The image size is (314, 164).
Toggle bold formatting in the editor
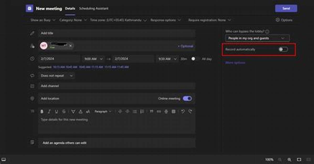pos(42,112)
